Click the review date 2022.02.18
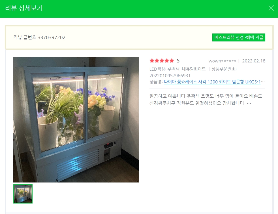Screen dimensions: 278x214 coord(254,61)
